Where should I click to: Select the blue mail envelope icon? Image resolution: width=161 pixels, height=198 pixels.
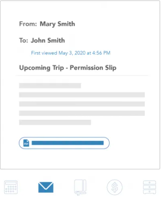tap(46, 187)
